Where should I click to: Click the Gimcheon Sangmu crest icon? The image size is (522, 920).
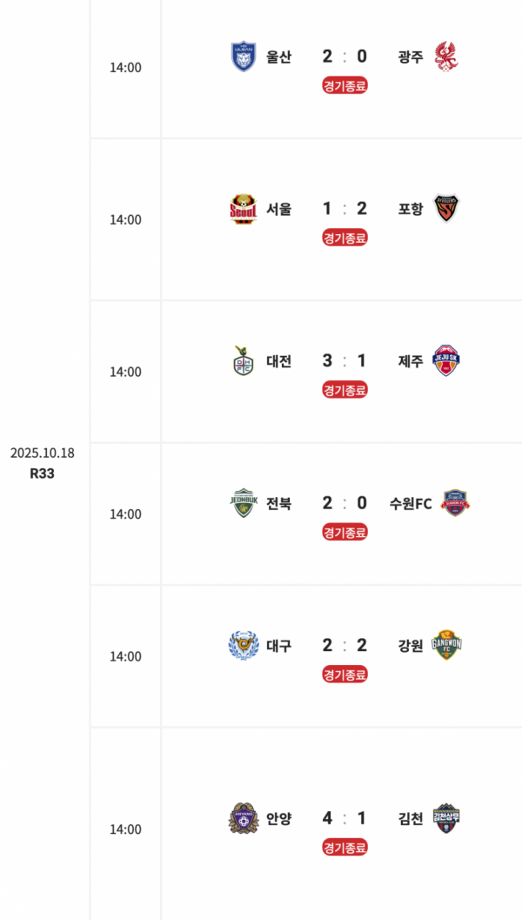446,818
